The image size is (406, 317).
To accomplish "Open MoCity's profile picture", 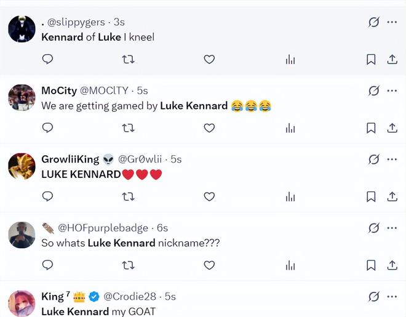I will [22, 97].
